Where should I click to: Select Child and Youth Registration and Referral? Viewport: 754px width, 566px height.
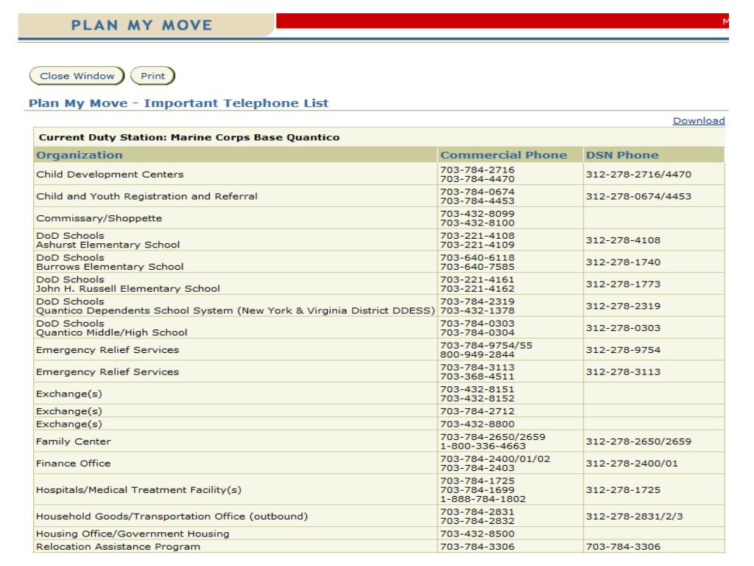click(x=147, y=196)
